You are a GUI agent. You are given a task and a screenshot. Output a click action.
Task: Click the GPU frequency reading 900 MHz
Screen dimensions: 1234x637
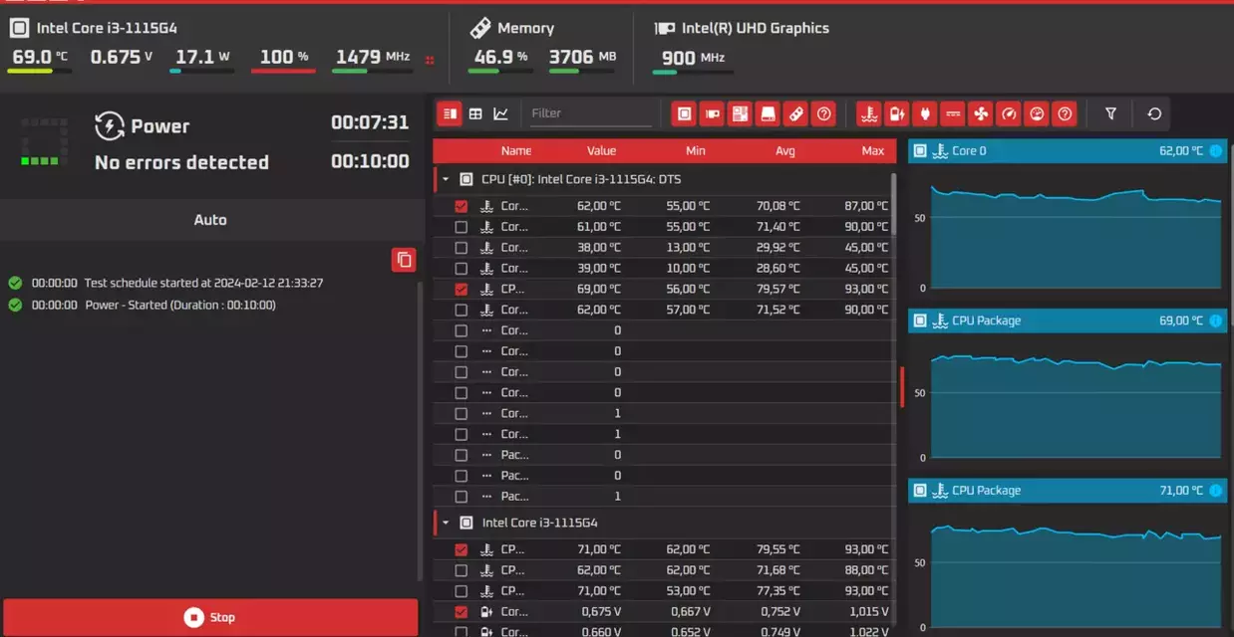click(693, 58)
